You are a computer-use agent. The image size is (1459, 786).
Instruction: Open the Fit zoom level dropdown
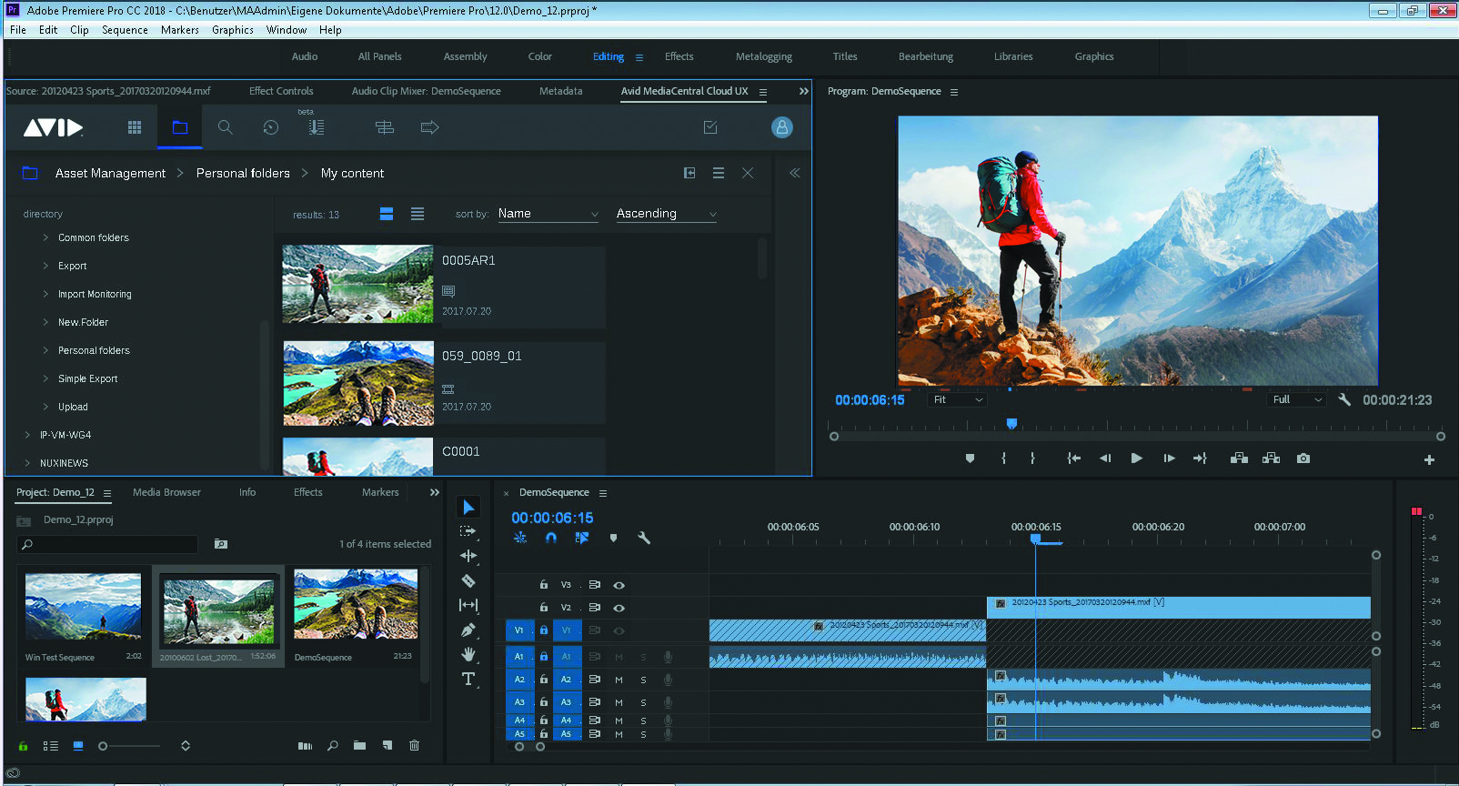coord(958,399)
